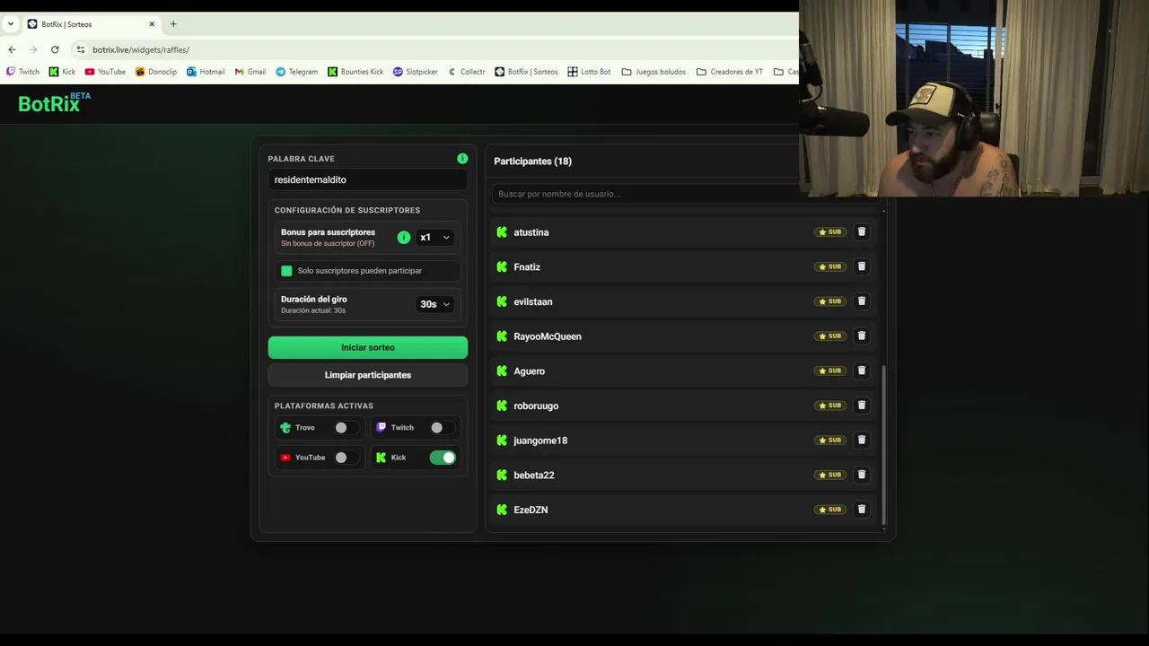1149x646 pixels.
Task: Open Creadores de YT bookmark folder
Action: tap(730, 72)
